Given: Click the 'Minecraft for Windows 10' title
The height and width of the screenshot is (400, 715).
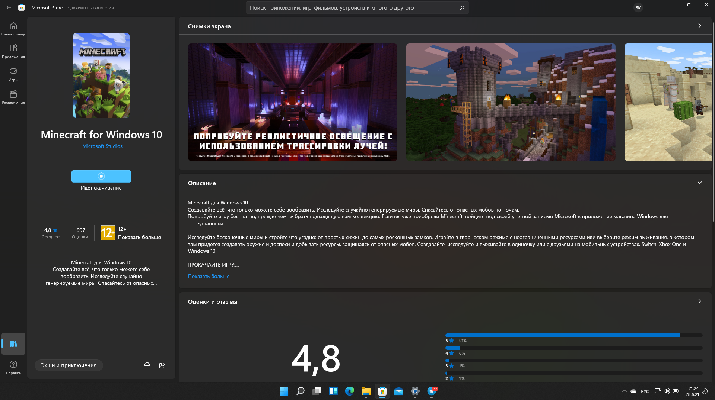Looking at the screenshot, I should point(101,135).
